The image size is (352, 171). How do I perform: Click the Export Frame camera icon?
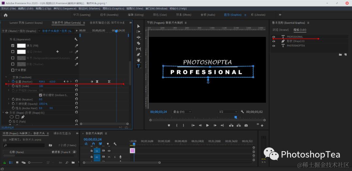click(246, 125)
